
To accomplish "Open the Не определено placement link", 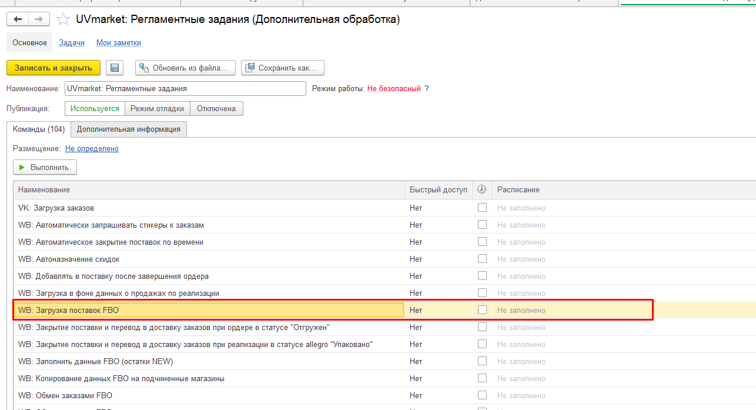I will pyautogui.click(x=92, y=149).
